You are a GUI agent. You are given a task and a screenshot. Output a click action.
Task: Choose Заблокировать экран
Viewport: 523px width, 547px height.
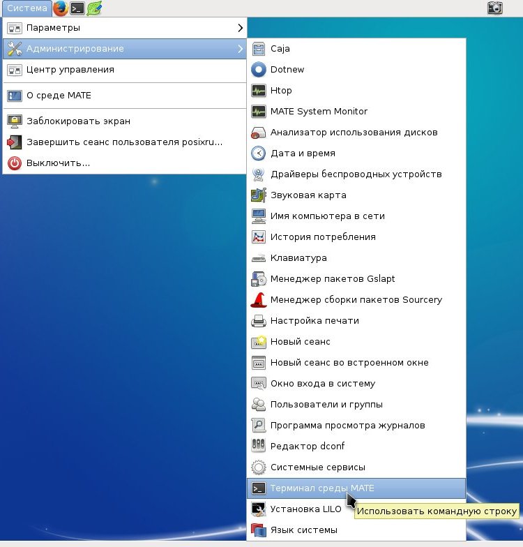coord(124,121)
